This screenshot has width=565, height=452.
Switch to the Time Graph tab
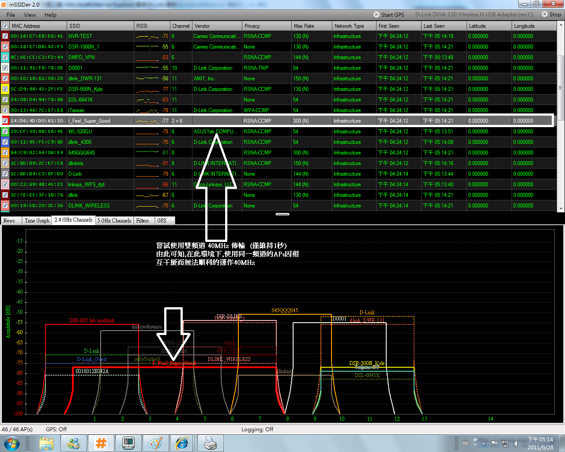click(x=37, y=221)
